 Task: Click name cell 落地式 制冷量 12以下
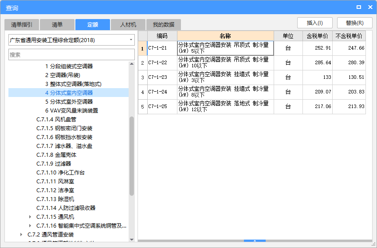225,107
